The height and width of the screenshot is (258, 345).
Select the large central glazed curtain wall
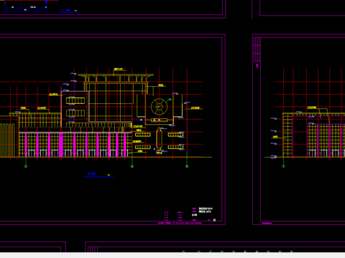pyautogui.click(x=110, y=102)
